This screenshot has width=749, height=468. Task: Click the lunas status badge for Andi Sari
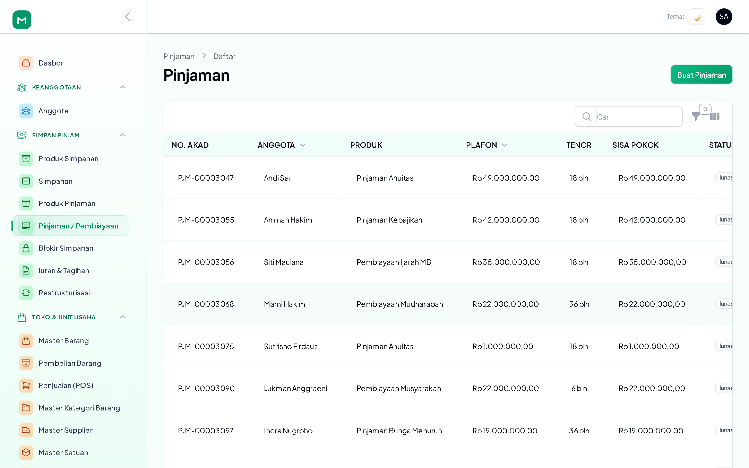724,177
